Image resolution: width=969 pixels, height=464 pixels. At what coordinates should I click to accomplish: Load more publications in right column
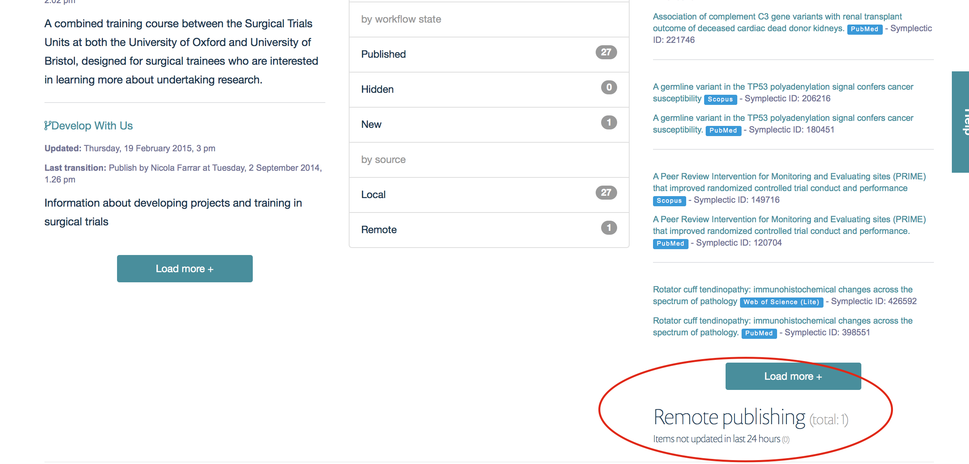point(793,376)
